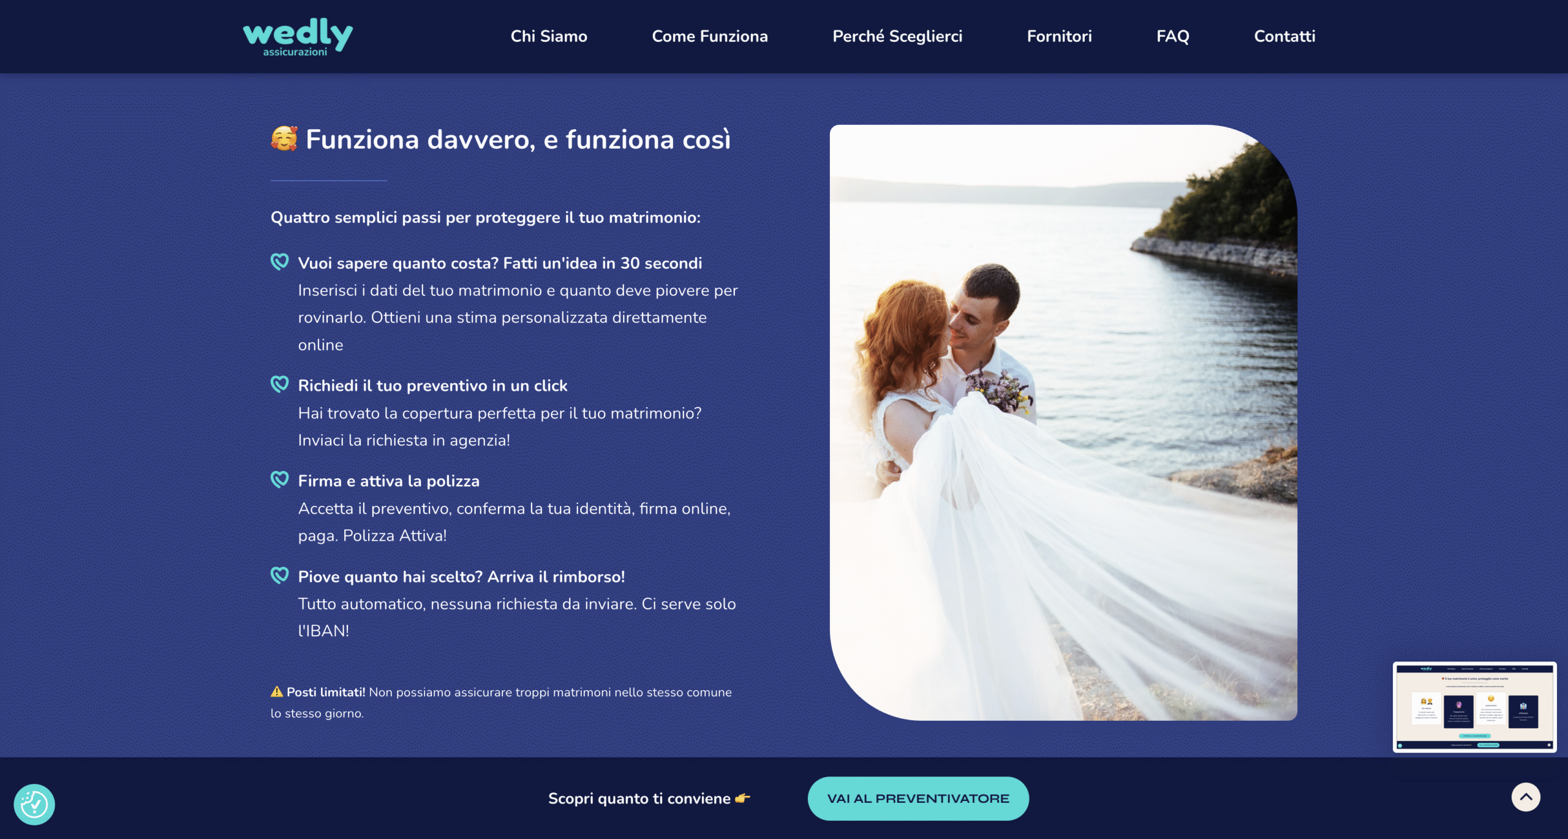Click the 'Scopri quanto ti conviene' text
Screen dimensions: 1568x839
[639, 799]
